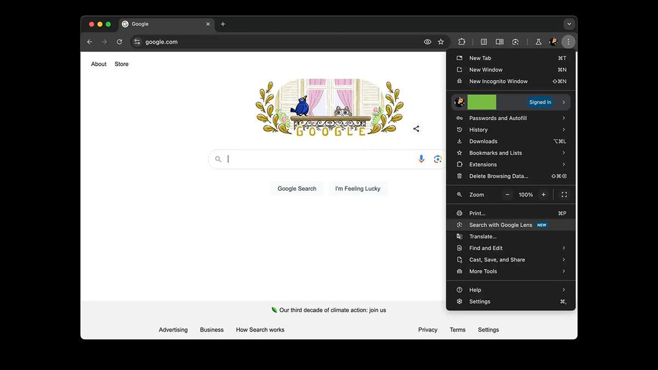Bookmark this page using the star icon
658x370 pixels.
click(x=441, y=41)
